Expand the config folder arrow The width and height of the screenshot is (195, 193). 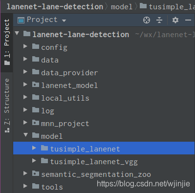[x=25, y=46]
